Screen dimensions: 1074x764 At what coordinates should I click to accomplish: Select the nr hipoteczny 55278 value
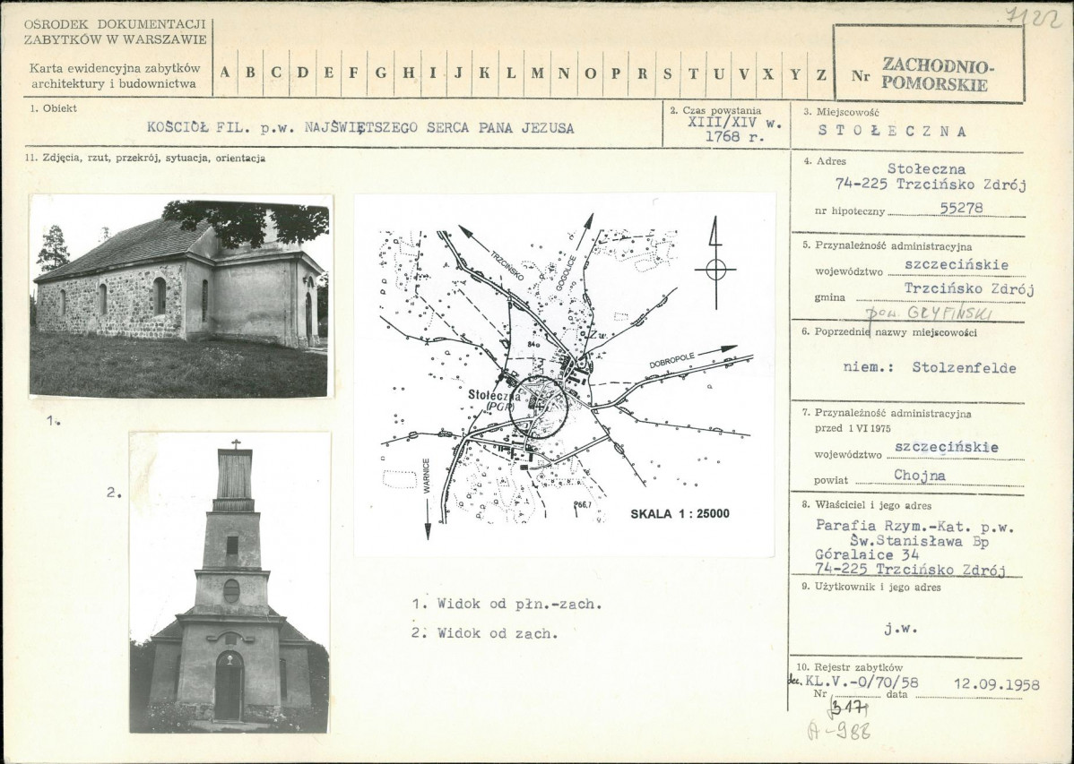click(x=962, y=208)
